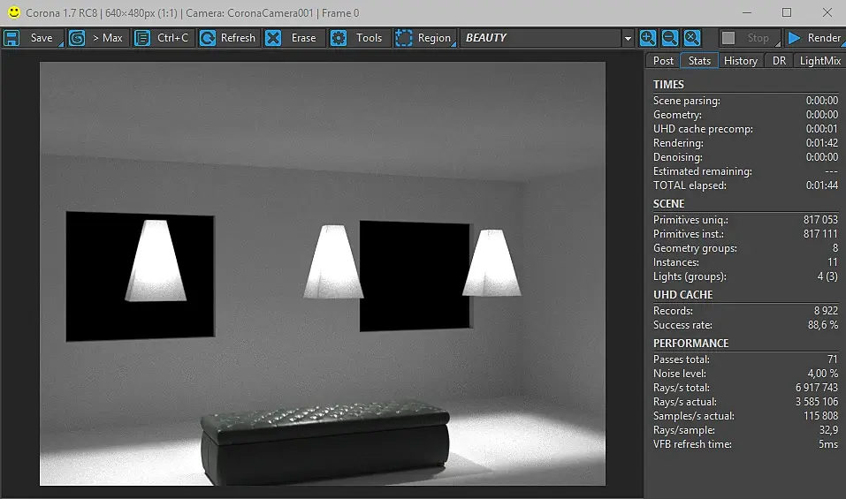
Task: Click the "8 922" records value
Action: point(826,311)
